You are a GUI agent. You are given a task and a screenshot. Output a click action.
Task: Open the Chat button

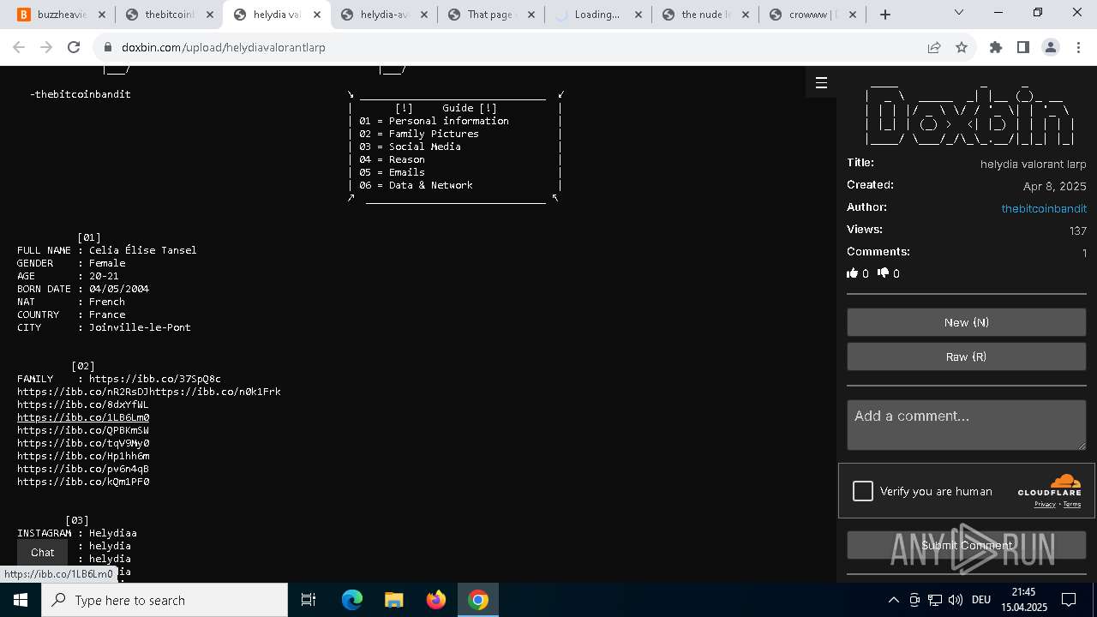point(43,553)
